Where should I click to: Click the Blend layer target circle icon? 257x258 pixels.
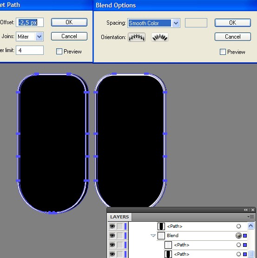tap(238, 236)
